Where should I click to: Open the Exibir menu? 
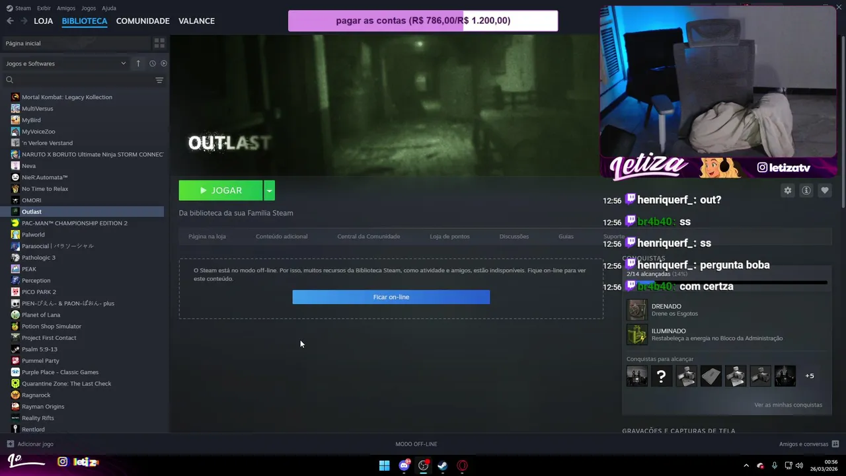(x=44, y=8)
